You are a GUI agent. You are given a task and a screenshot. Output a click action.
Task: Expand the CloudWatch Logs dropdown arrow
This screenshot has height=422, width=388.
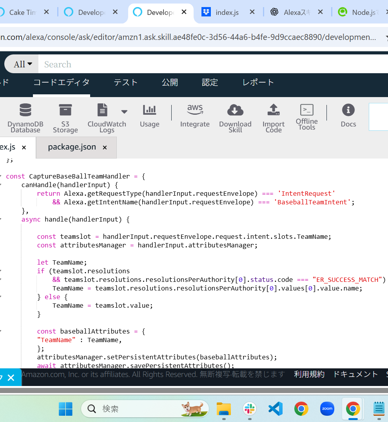click(124, 112)
